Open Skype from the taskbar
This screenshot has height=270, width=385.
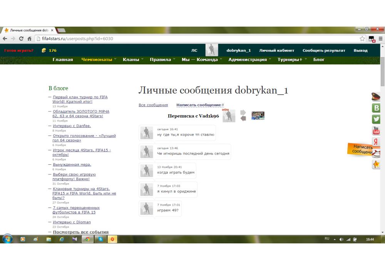pos(100,239)
